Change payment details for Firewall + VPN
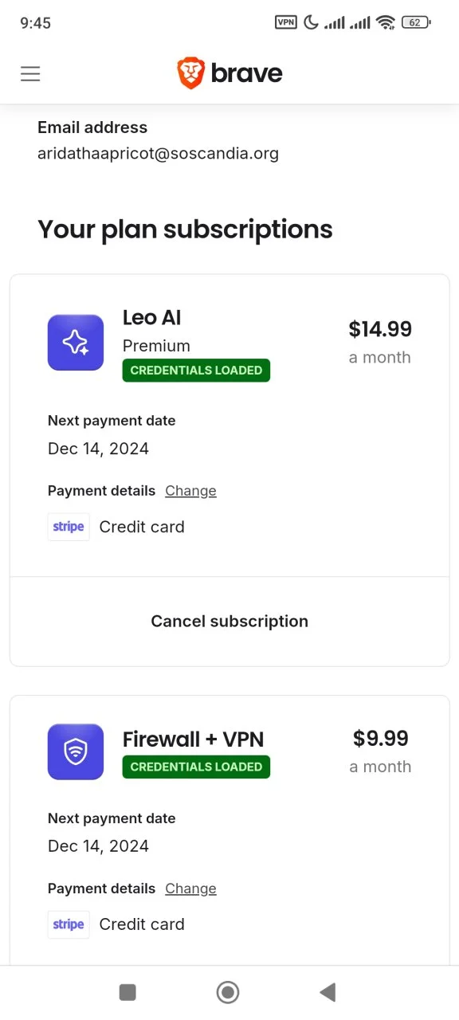The image size is (459, 1020). (190, 889)
